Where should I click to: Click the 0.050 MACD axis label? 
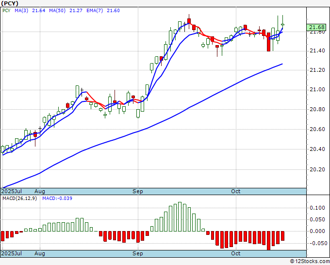pos(317,219)
